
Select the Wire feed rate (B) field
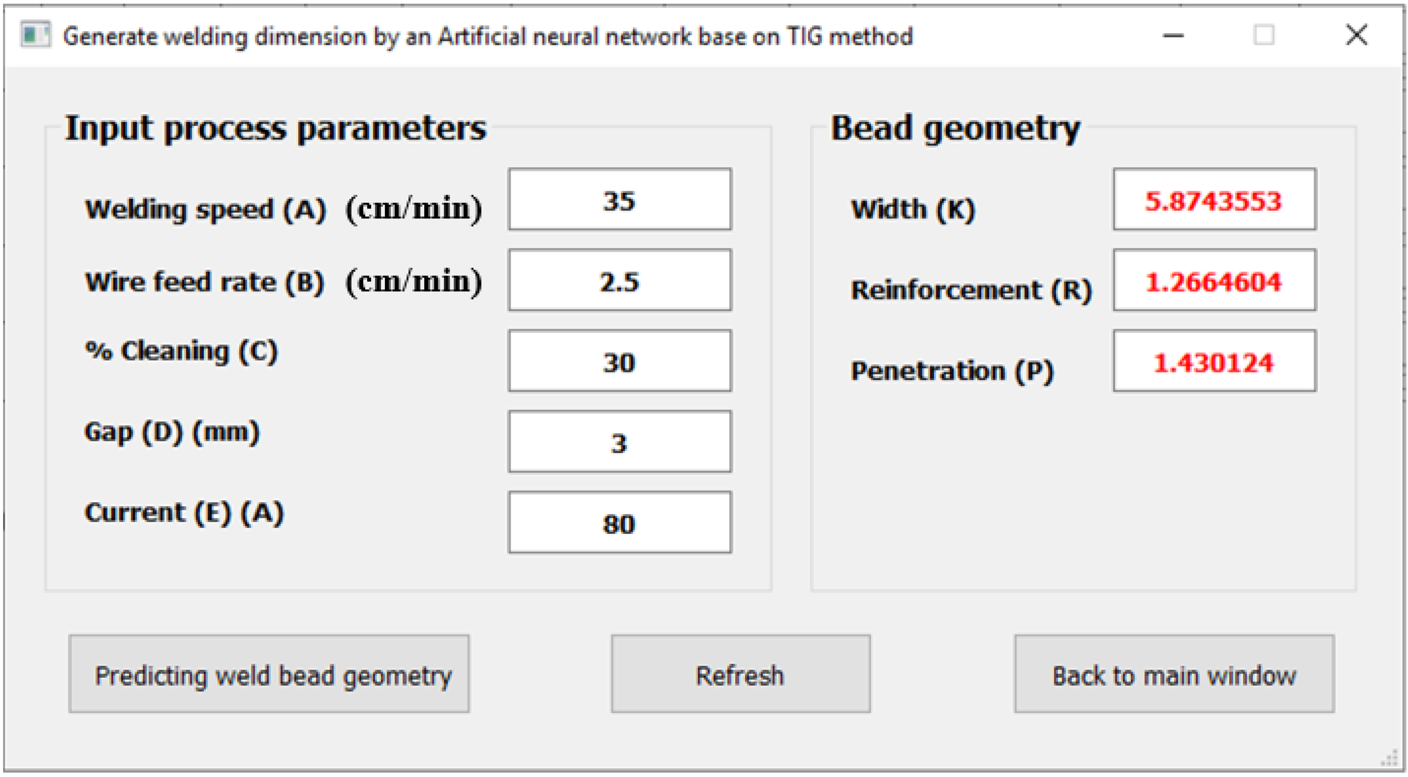click(x=619, y=280)
